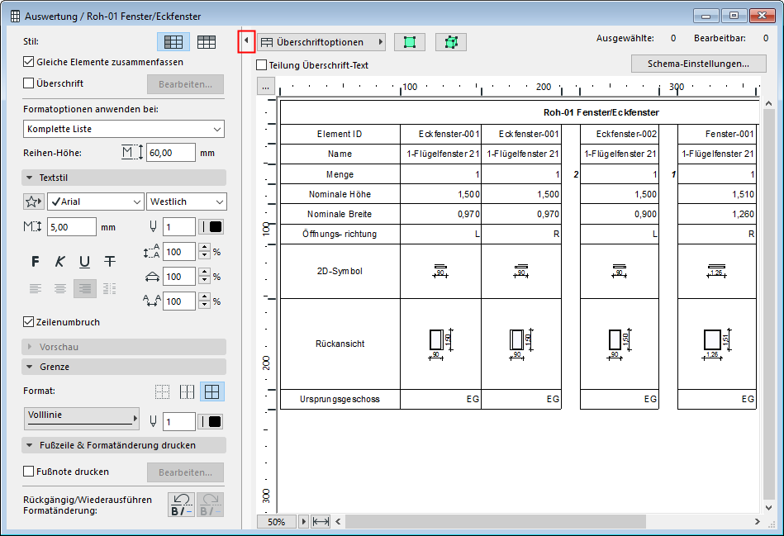Image resolution: width=784 pixels, height=536 pixels.
Task: Toggle strikethrough T text formatting
Action: coord(109,262)
